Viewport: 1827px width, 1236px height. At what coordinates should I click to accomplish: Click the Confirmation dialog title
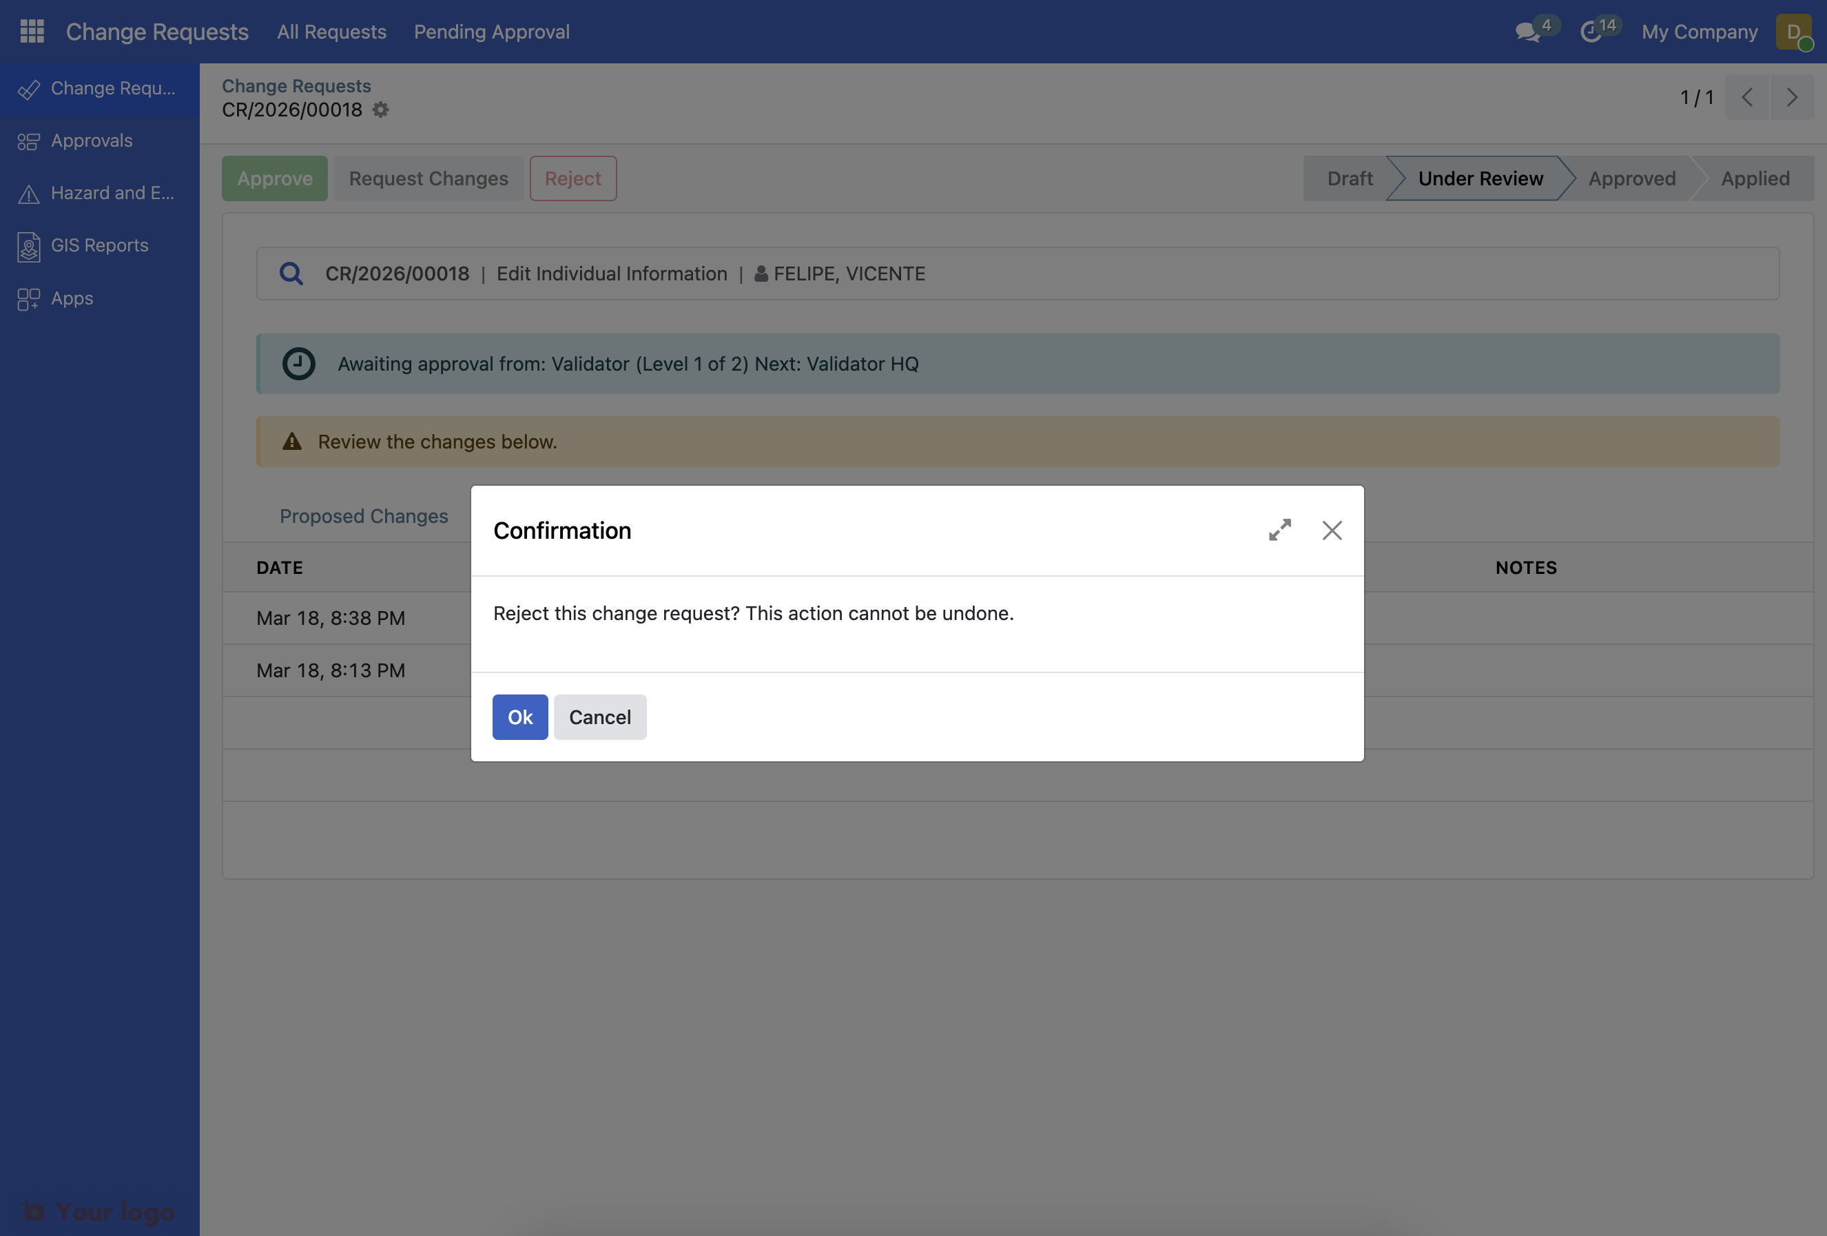[562, 531]
